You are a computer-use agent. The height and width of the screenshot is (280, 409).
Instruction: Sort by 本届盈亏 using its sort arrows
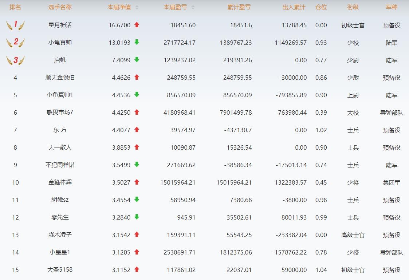[x=193, y=7]
